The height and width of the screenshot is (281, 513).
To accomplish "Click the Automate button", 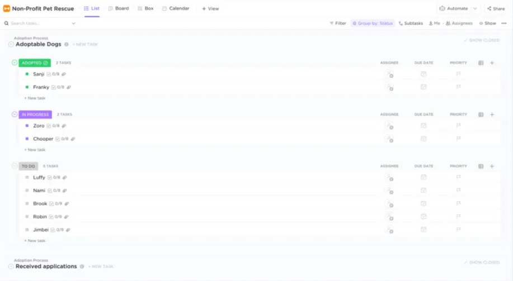I will click(454, 8).
